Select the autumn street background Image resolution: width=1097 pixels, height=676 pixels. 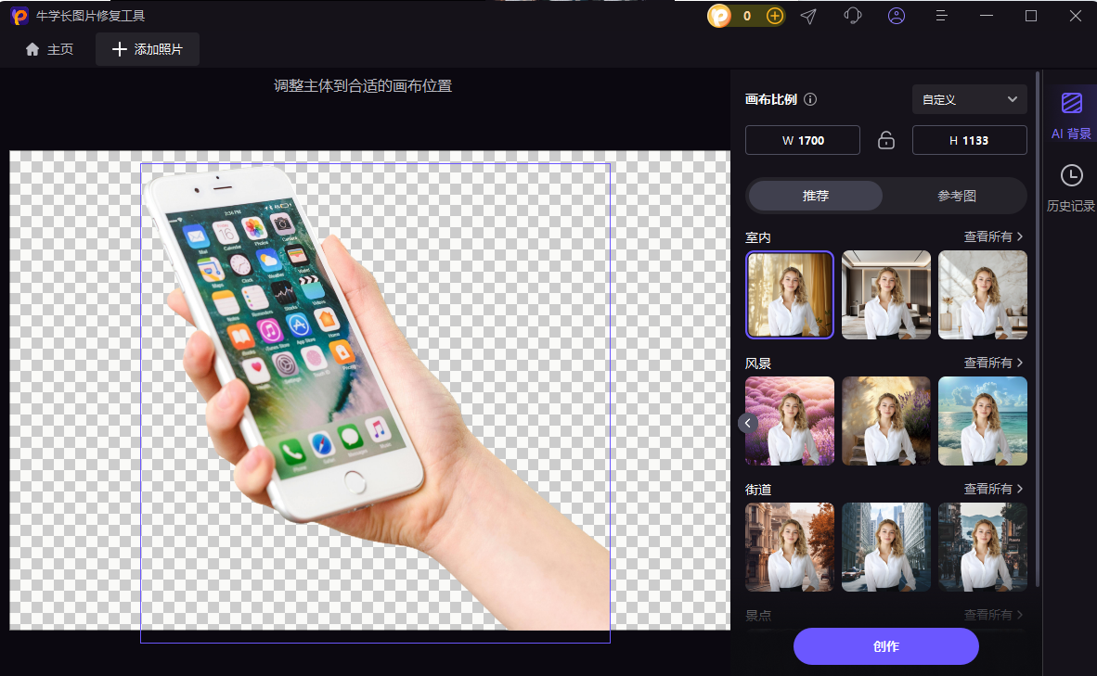[x=789, y=547]
